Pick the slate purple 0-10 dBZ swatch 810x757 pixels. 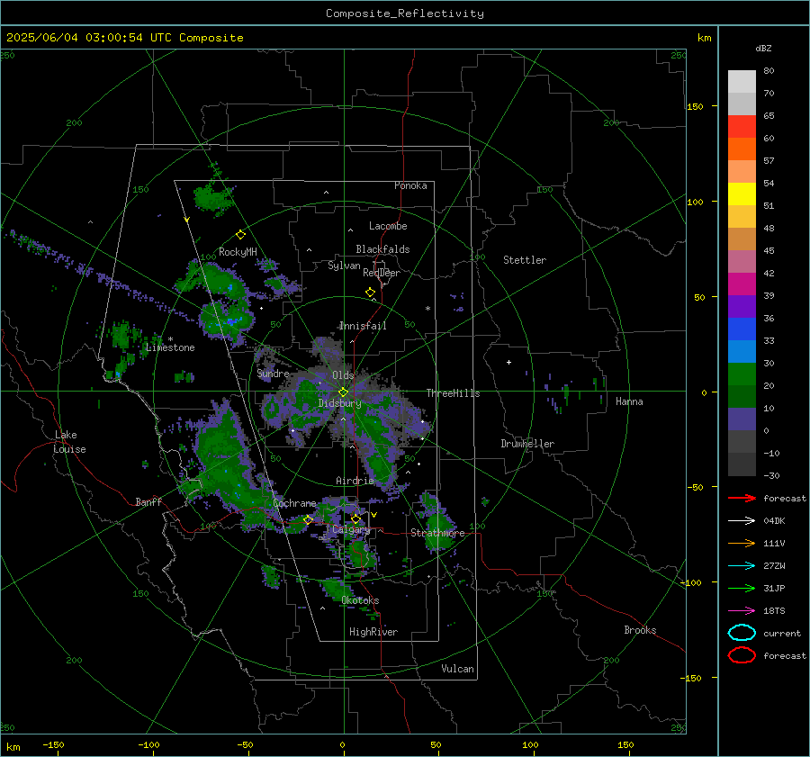tap(742, 419)
